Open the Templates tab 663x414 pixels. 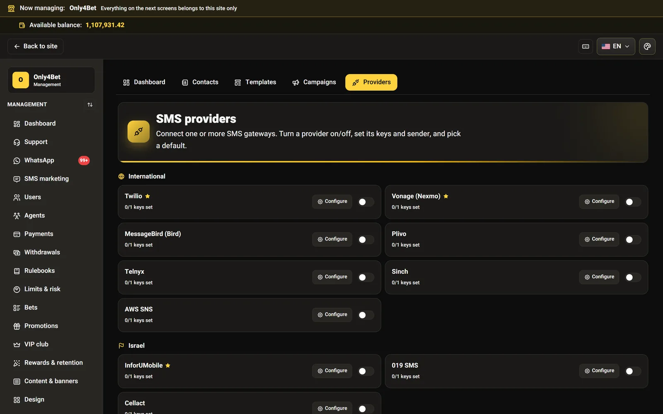(255, 82)
